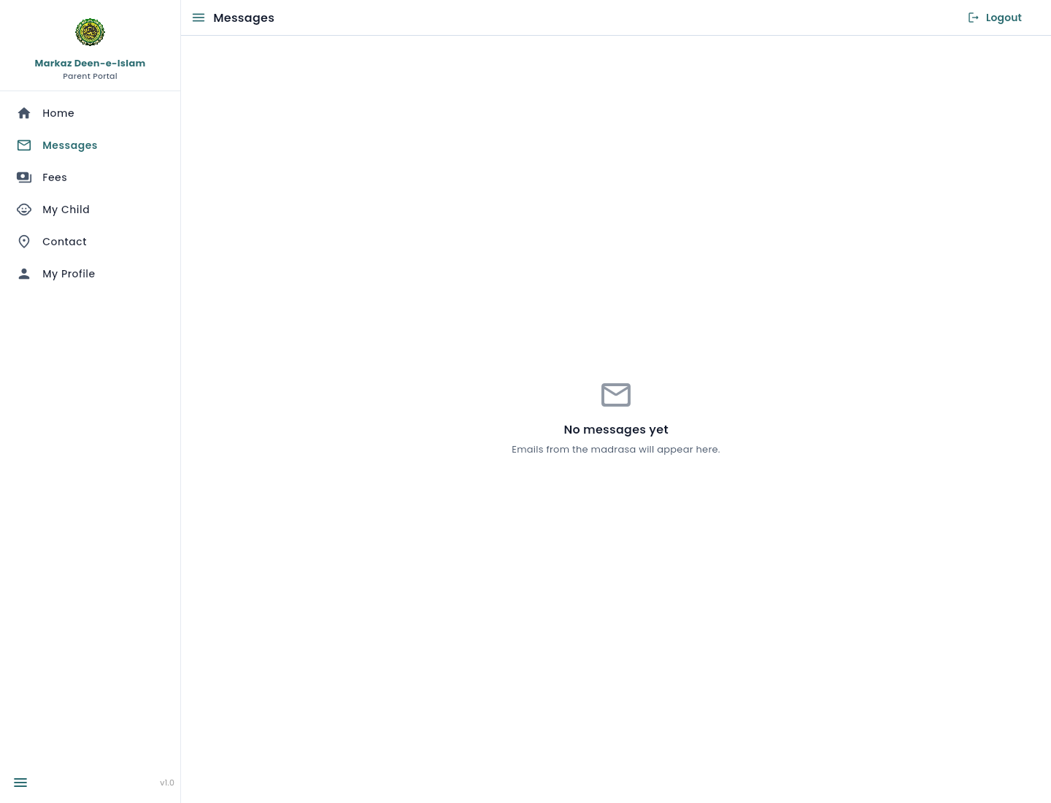The height and width of the screenshot is (803, 1051).
Task: Open the Home menu item
Action: click(91, 113)
